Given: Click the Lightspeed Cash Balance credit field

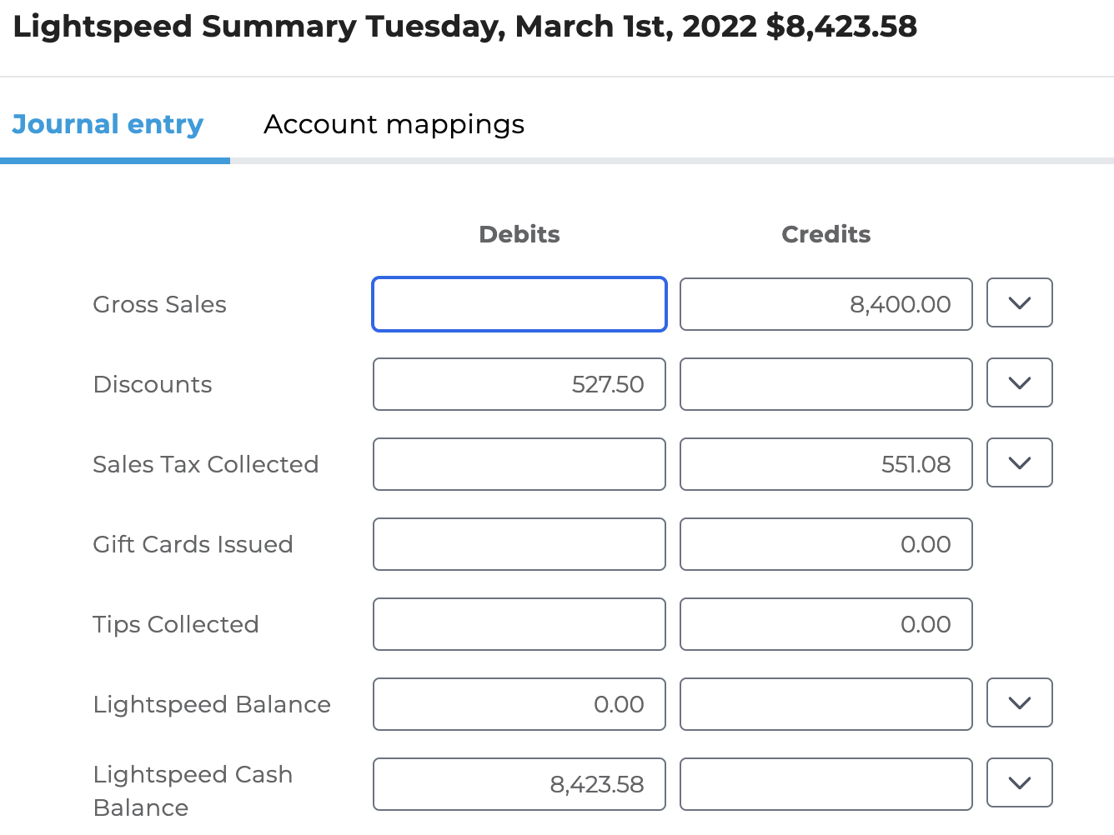Looking at the screenshot, I should click(x=826, y=784).
